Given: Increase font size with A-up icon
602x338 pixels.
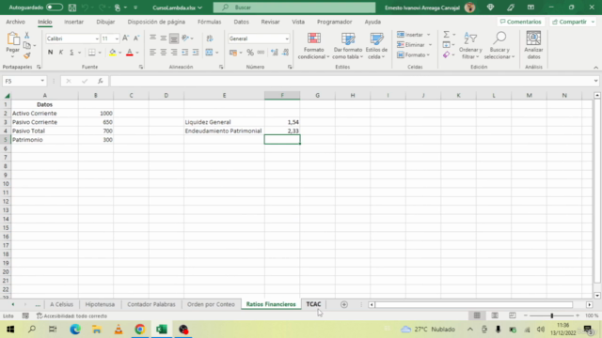Looking at the screenshot, I should 125,38.
